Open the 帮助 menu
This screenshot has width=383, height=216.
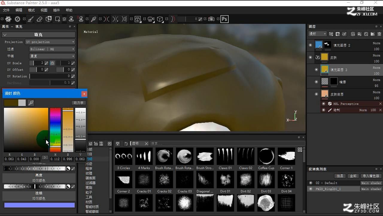click(69, 10)
